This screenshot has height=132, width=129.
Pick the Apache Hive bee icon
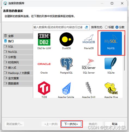111,88
